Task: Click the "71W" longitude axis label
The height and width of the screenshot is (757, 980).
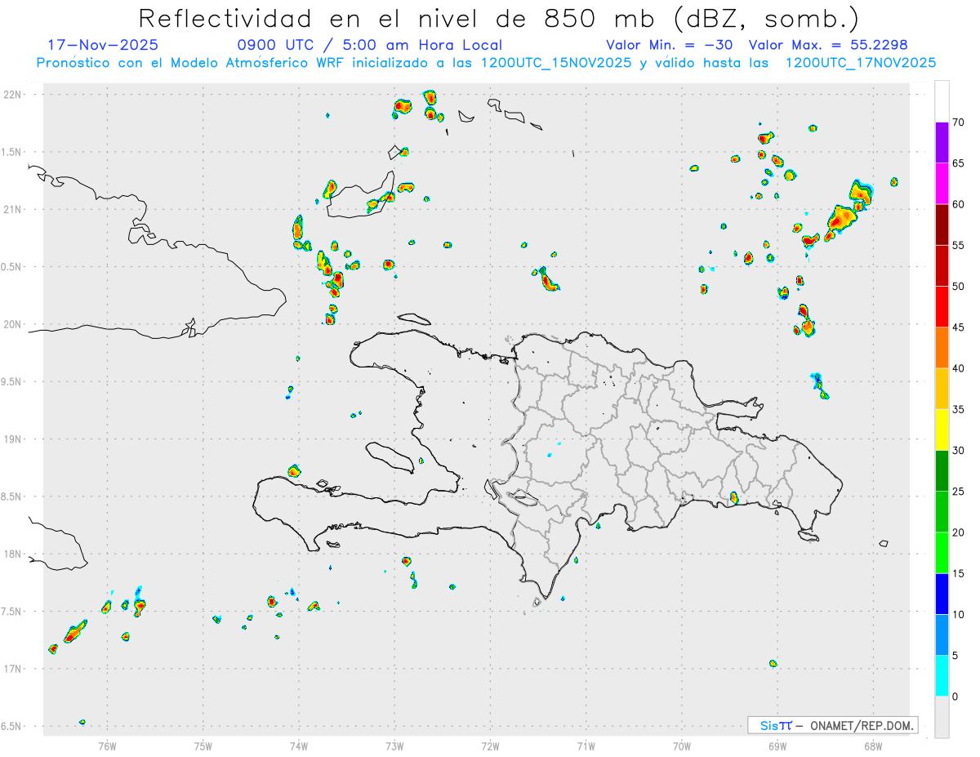Action: [586, 746]
